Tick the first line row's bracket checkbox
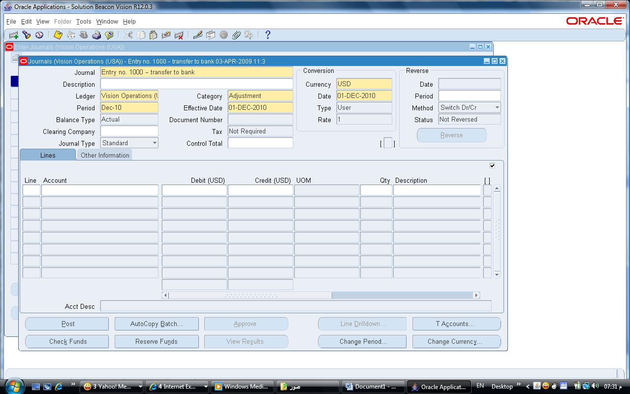The image size is (630, 394). (x=487, y=190)
